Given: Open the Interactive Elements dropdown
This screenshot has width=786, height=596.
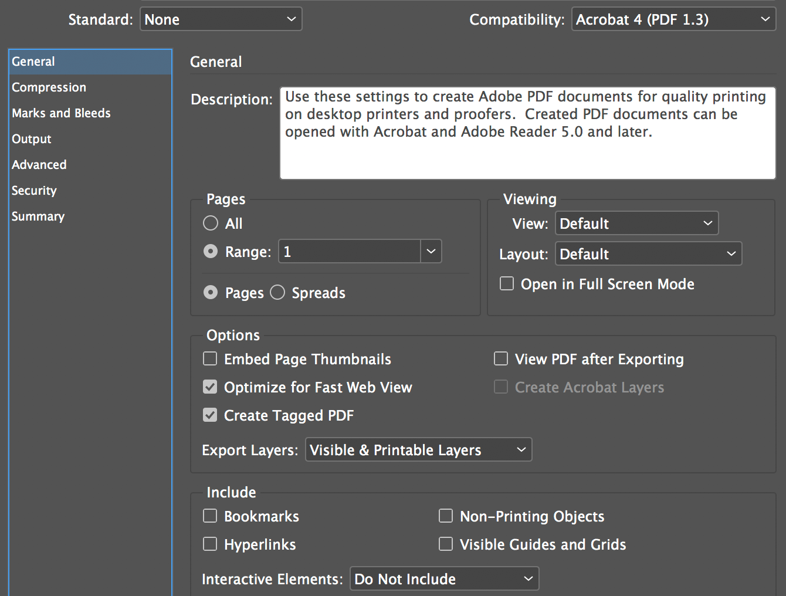Looking at the screenshot, I should 445,579.
